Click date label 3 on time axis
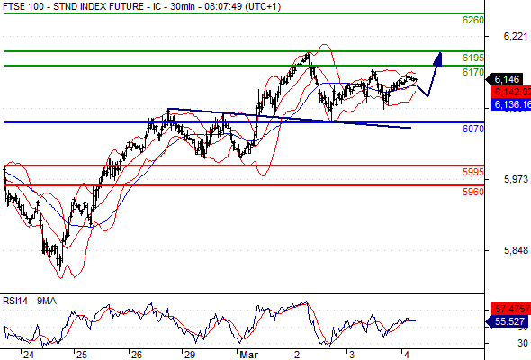This screenshot has width=531, height=360. [x=352, y=355]
